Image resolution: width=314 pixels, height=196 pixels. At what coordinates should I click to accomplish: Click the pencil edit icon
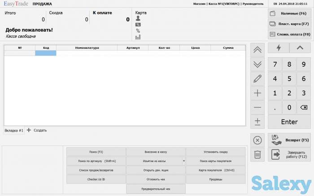(x=257, y=79)
